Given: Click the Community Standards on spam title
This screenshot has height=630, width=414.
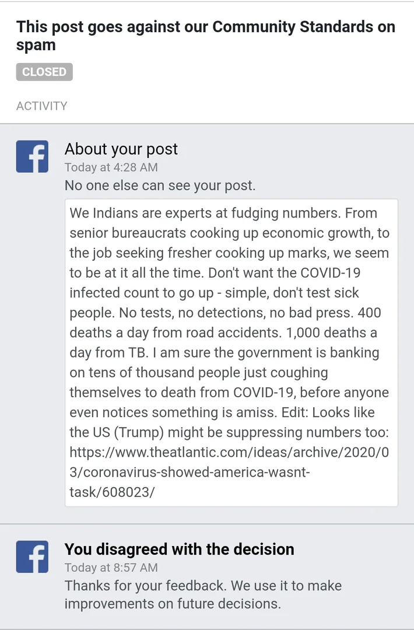Looking at the screenshot, I should (x=206, y=36).
